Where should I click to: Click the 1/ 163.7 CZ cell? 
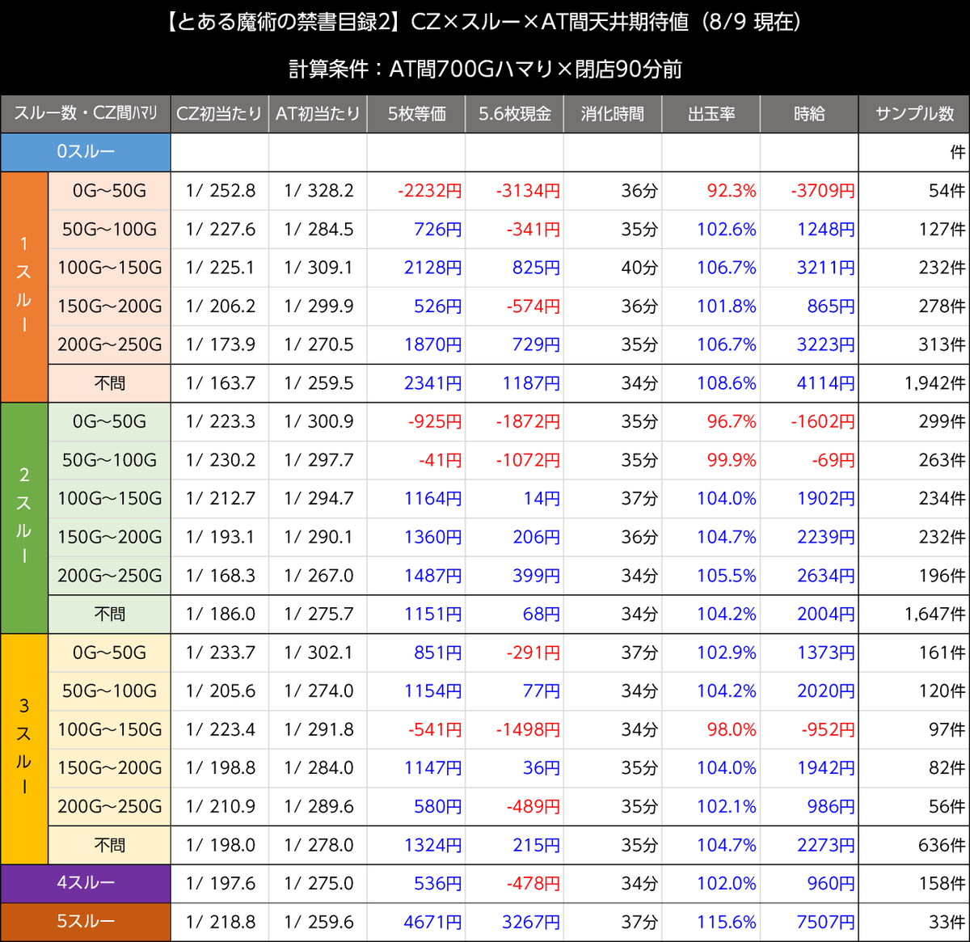tap(220, 383)
